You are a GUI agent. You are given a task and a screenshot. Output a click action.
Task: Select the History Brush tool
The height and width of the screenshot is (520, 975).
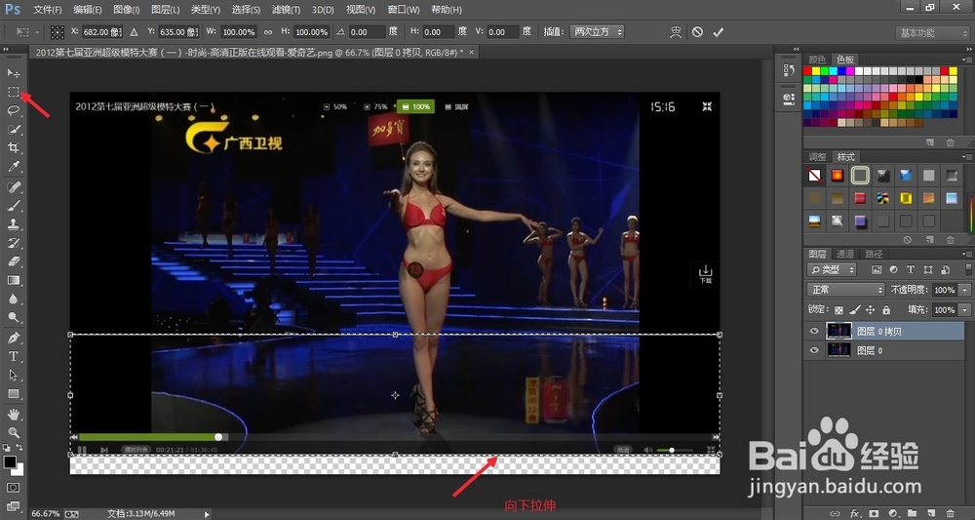tap(13, 243)
